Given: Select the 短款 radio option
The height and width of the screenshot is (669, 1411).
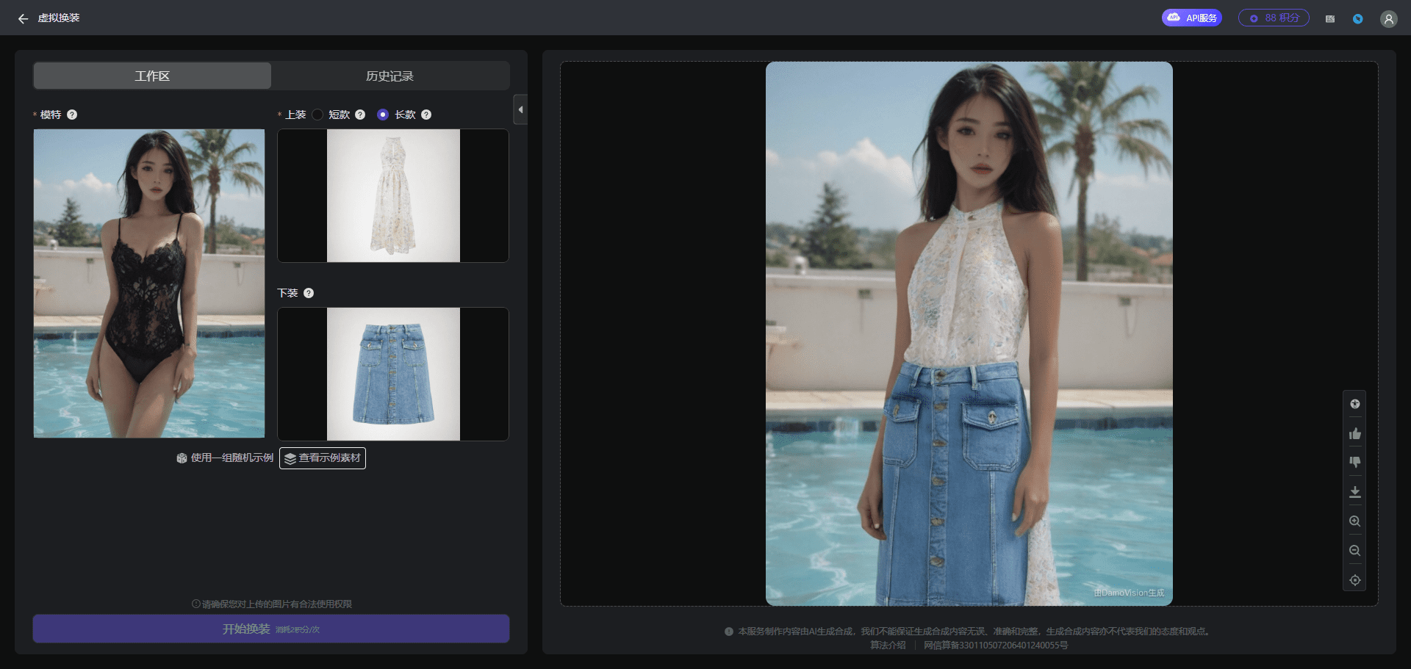Looking at the screenshot, I should [x=317, y=115].
